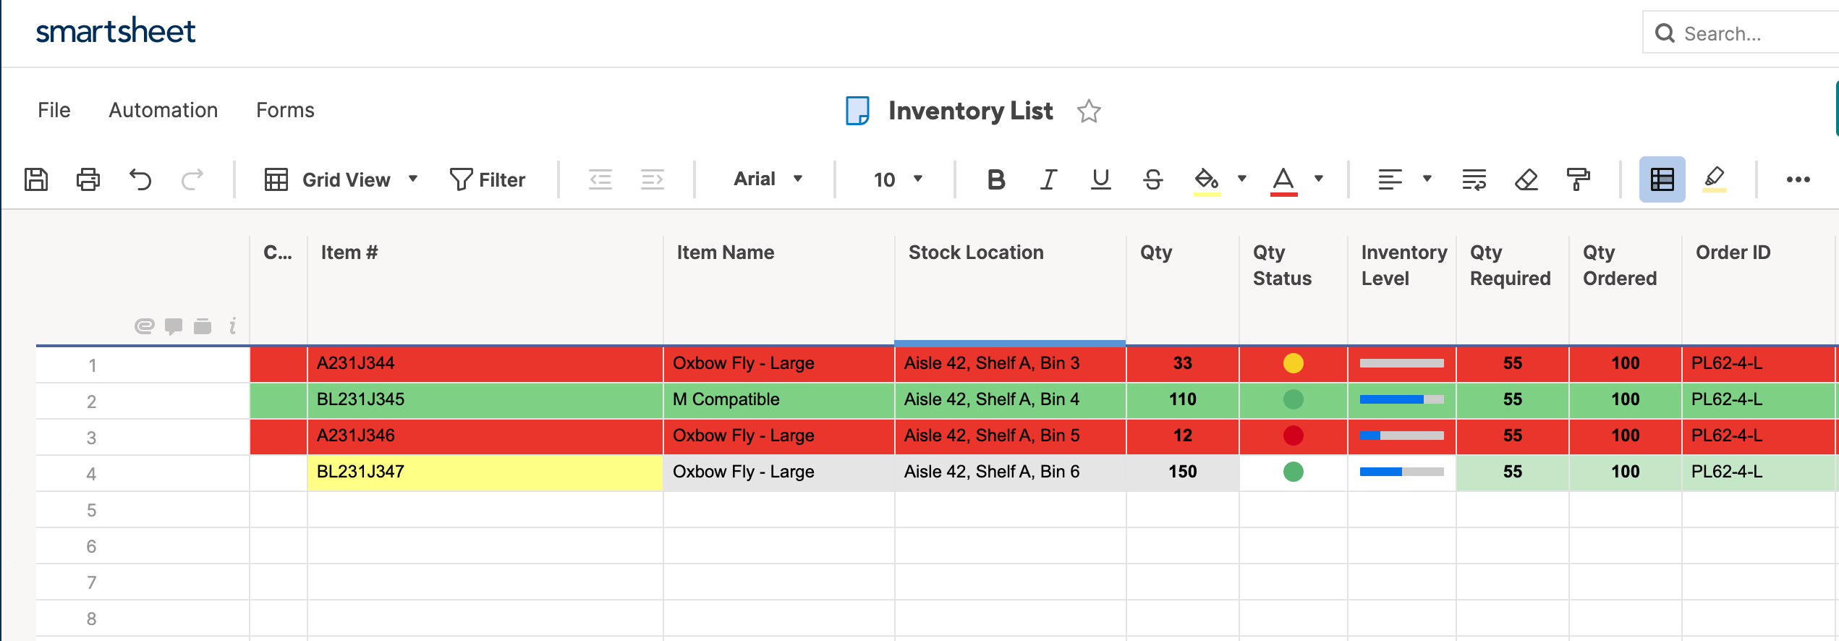Apply strikethrough formatting

(x=1153, y=179)
